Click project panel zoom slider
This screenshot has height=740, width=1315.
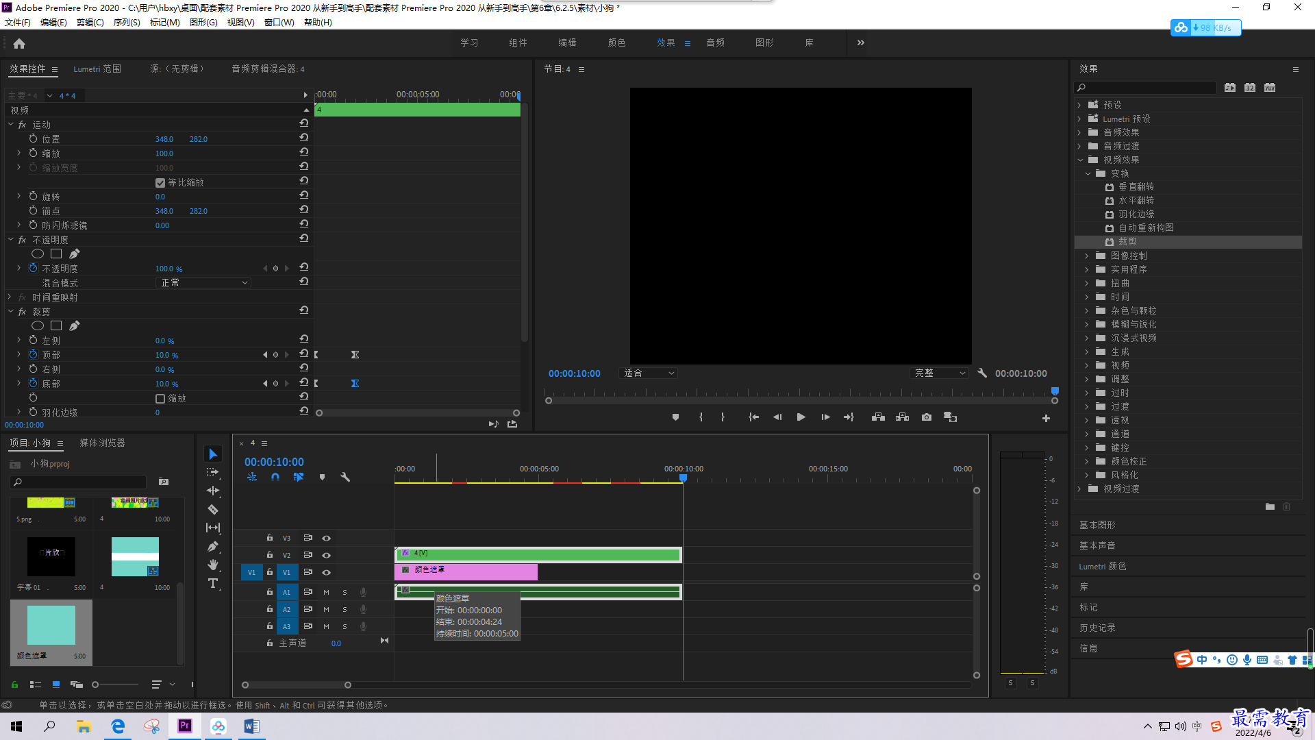coord(116,684)
